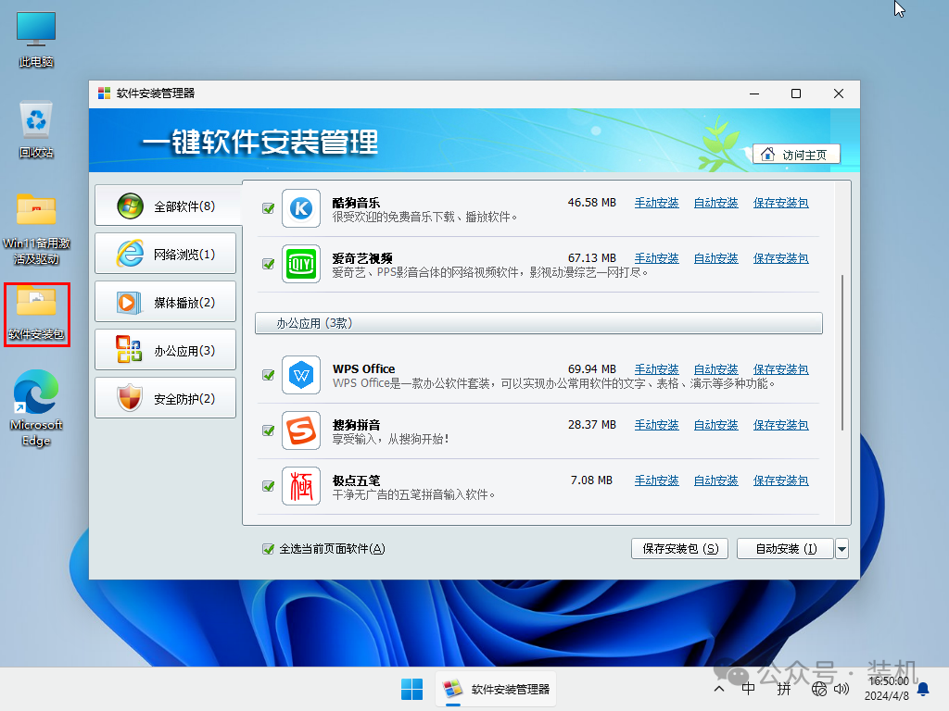Show hidden tray icons chevron
This screenshot has width=949, height=711.
click(x=719, y=689)
